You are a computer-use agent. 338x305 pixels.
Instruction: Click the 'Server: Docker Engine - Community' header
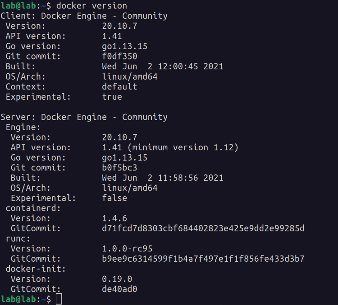84,117
